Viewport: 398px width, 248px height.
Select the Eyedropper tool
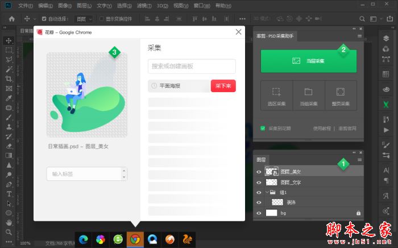point(9,98)
